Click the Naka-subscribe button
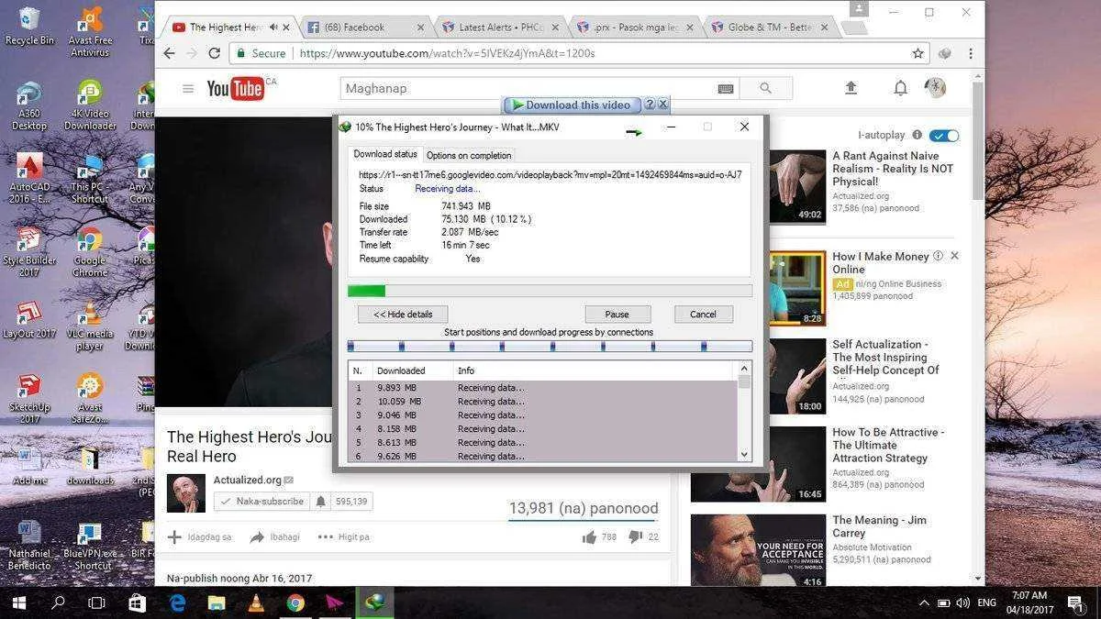The width and height of the screenshot is (1101, 619). tap(261, 502)
